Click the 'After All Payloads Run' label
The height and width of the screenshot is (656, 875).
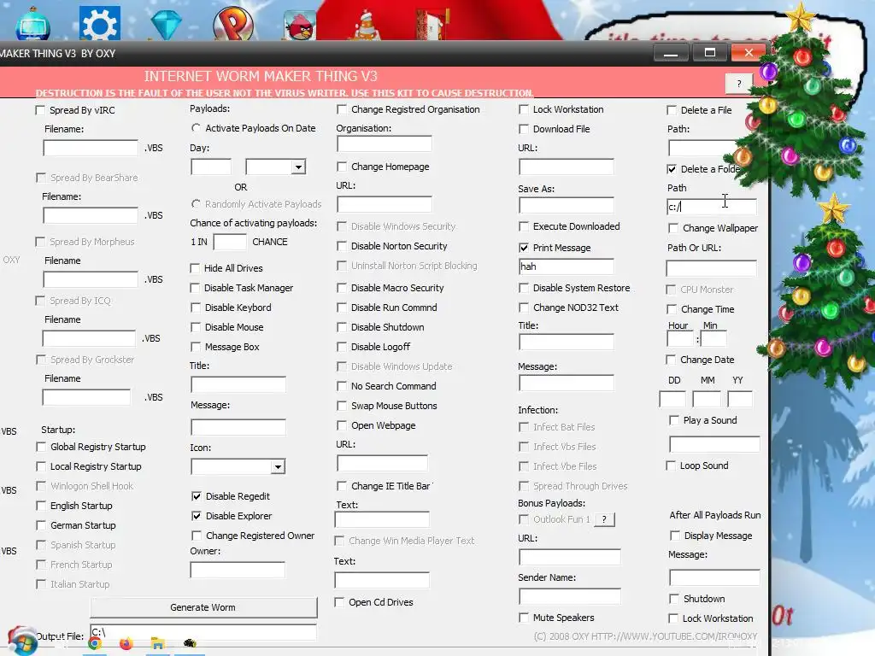coord(715,515)
